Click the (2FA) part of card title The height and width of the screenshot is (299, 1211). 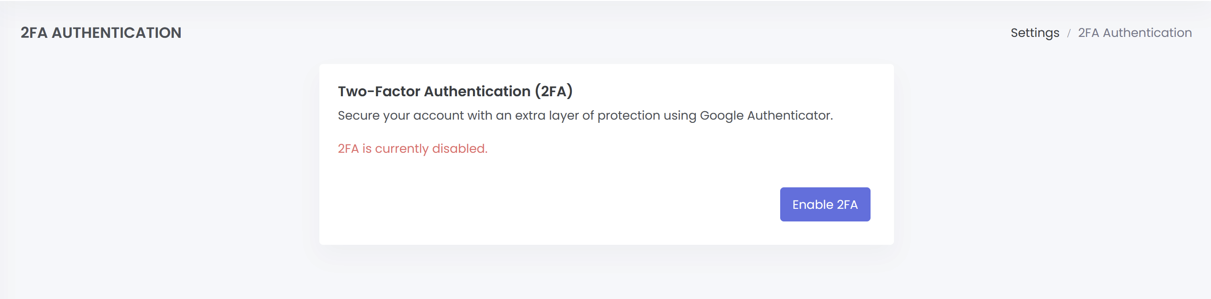click(554, 91)
